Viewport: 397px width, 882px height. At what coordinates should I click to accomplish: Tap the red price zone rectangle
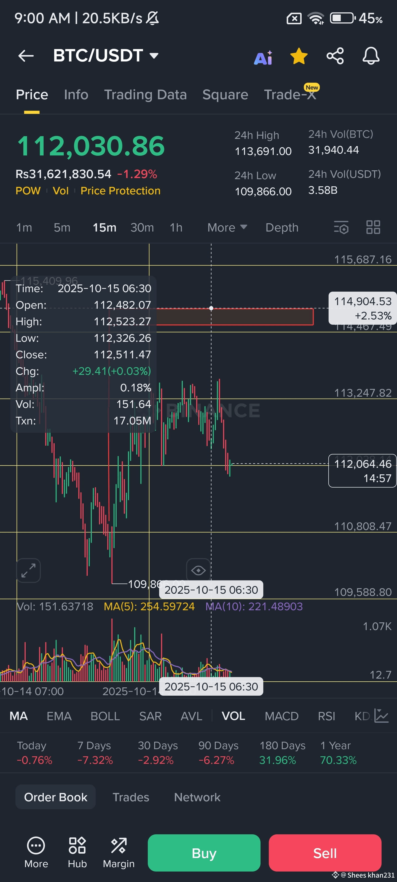coord(235,317)
